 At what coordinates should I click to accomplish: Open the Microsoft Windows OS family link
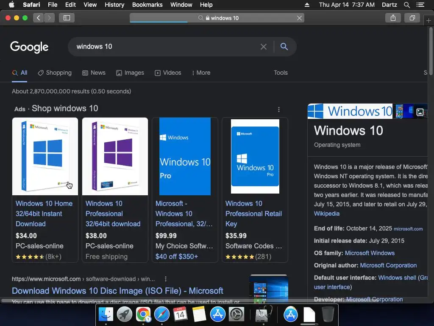click(370, 253)
